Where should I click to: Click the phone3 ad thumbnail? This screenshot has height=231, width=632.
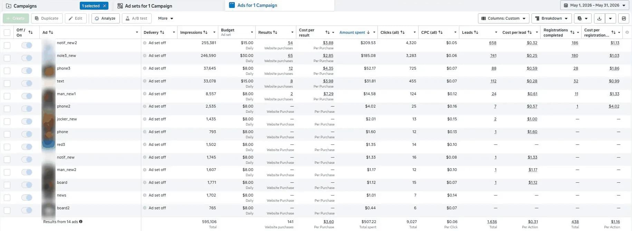(49, 71)
